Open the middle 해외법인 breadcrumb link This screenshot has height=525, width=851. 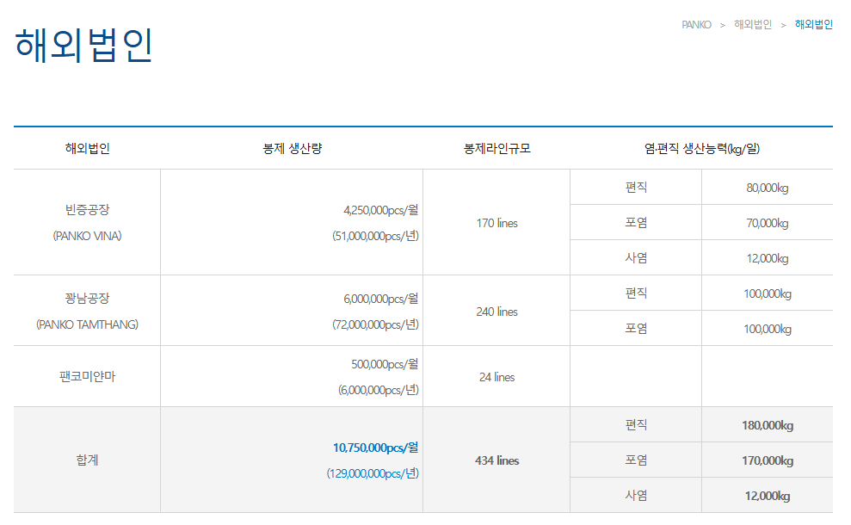coord(751,24)
